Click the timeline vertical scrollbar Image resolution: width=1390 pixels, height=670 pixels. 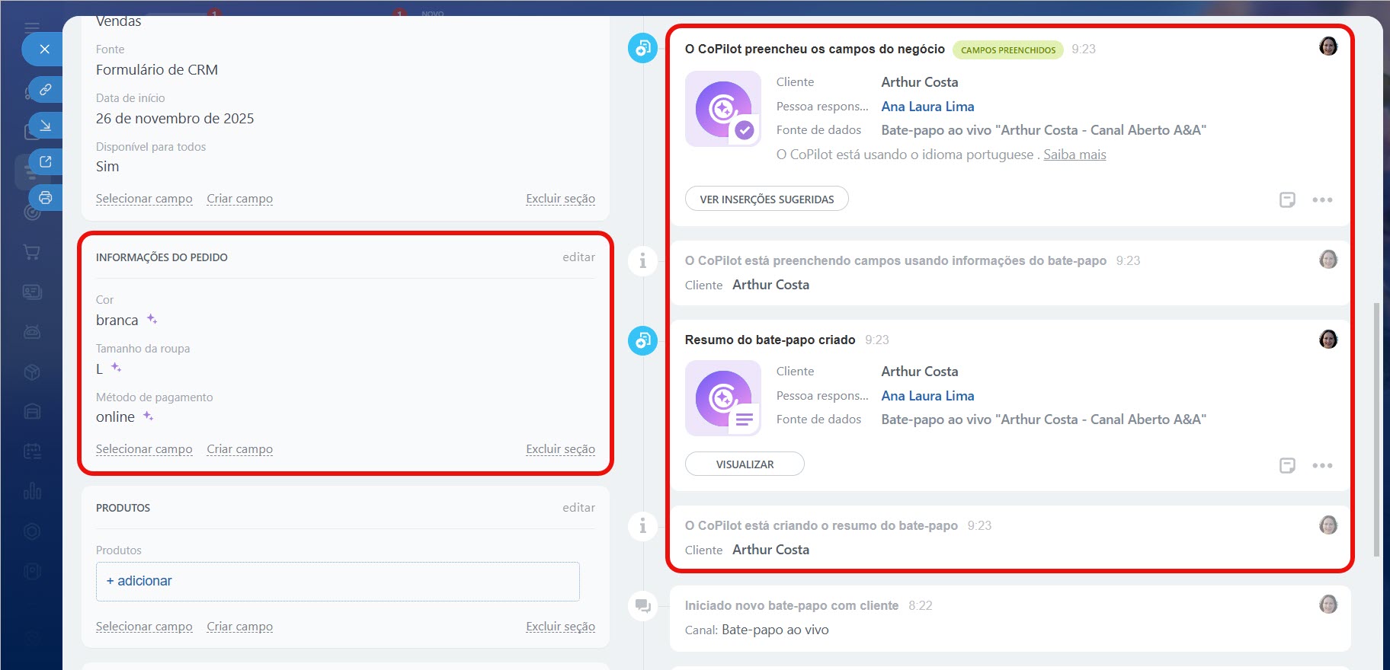point(1376,426)
